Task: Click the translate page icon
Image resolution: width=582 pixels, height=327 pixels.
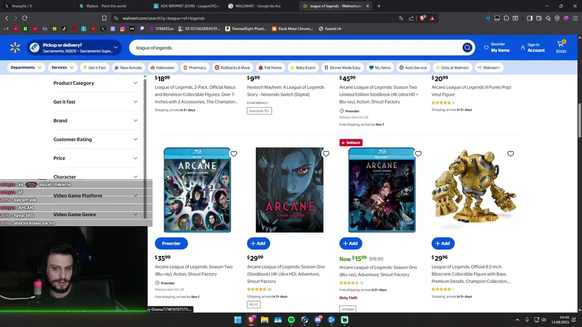Action: pos(401,18)
